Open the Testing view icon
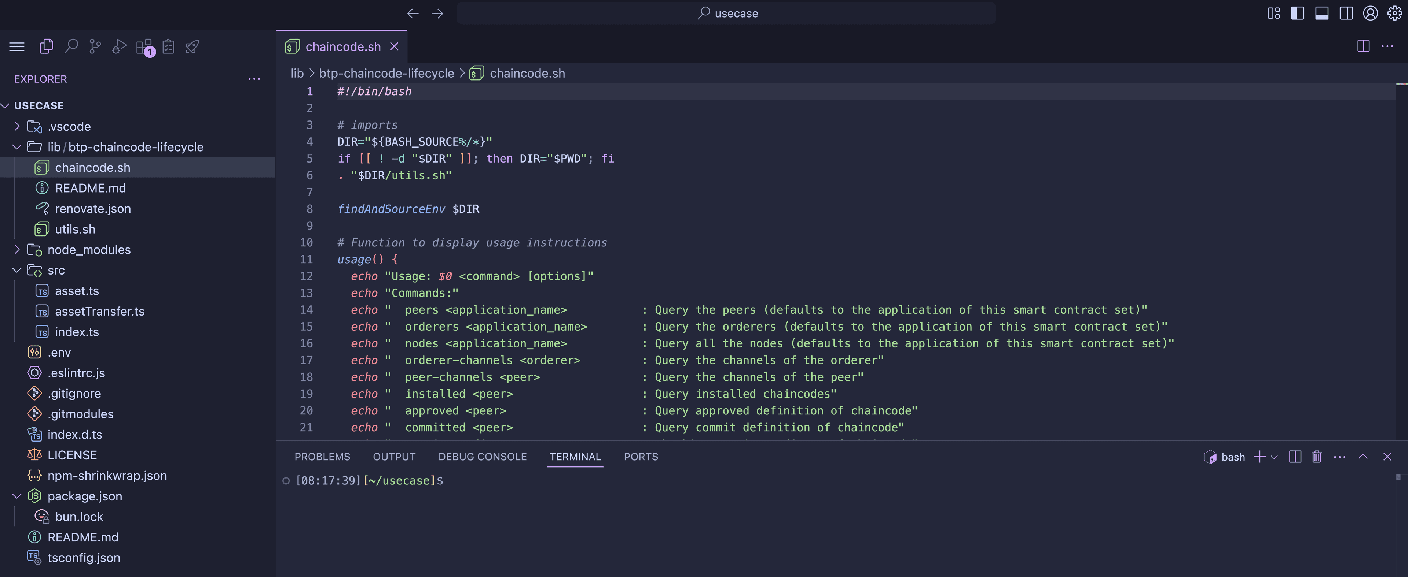The image size is (1408, 577). 168,47
